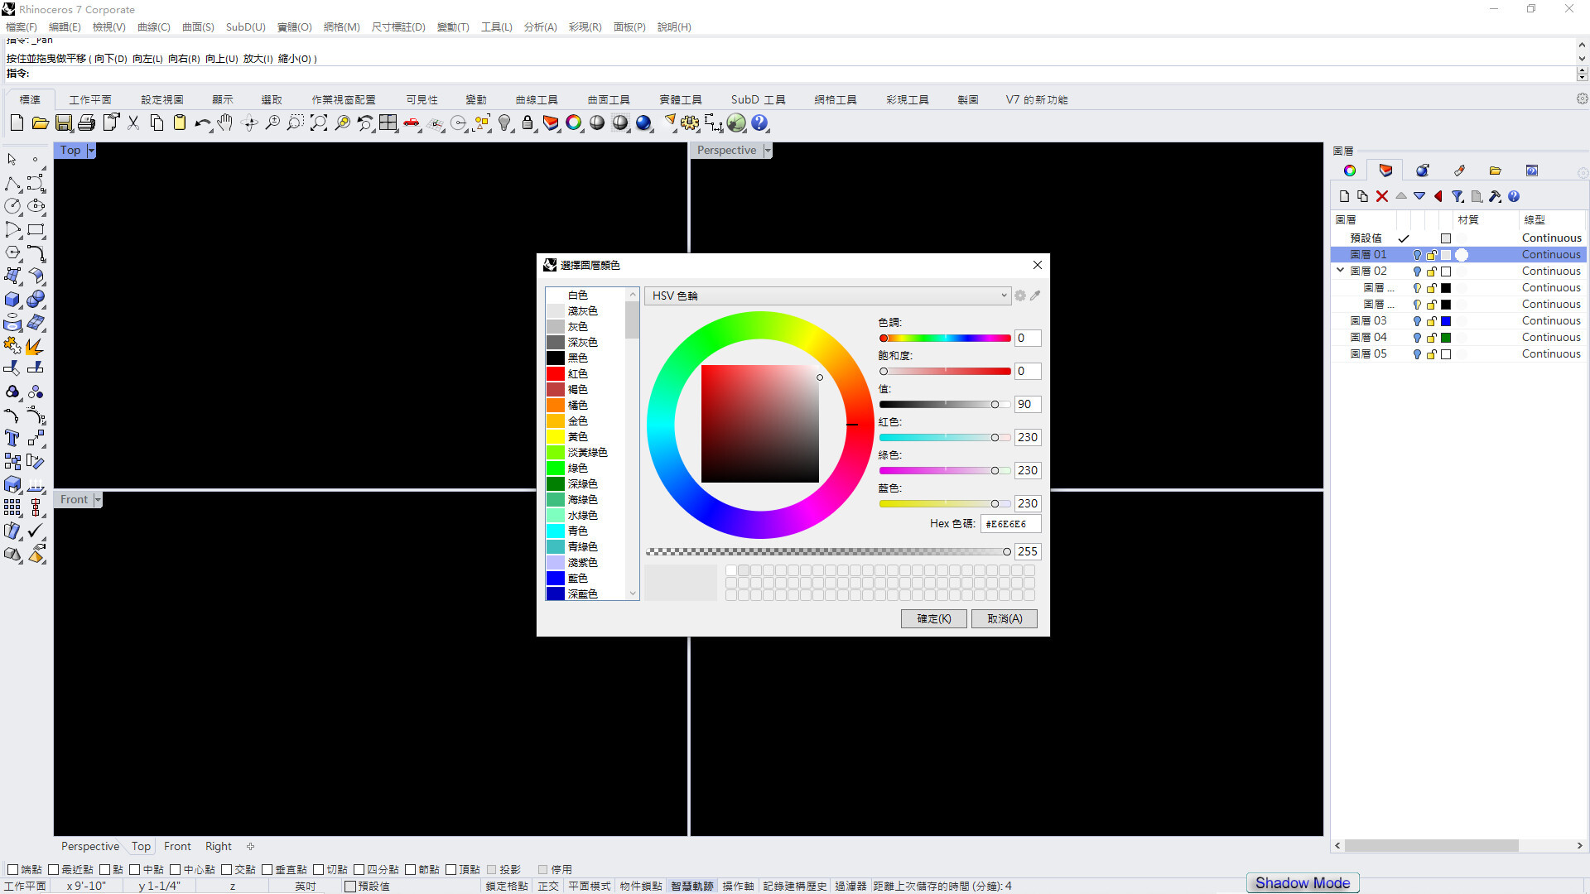
Task: Click the Zoom Extents toolbar icon
Action: click(319, 123)
